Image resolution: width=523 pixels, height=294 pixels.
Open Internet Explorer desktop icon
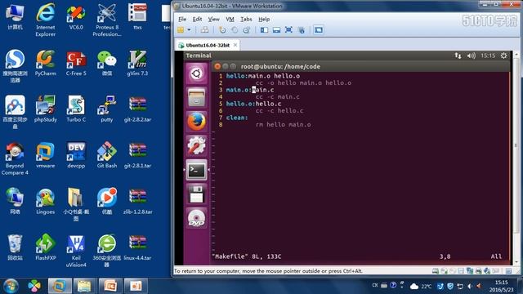pos(46,20)
